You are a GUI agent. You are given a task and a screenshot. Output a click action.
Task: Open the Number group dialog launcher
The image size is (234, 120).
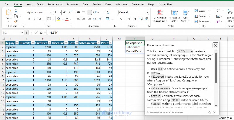pos(149,26)
